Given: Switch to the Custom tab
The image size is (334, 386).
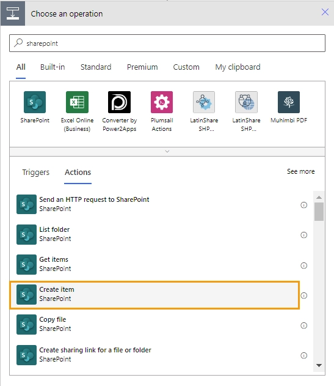Looking at the screenshot, I should [186, 67].
